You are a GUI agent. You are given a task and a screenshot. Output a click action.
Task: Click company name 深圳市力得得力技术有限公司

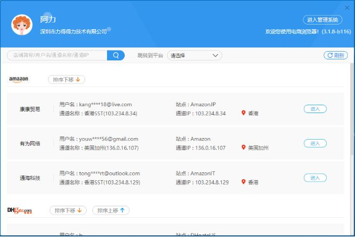[74, 31]
